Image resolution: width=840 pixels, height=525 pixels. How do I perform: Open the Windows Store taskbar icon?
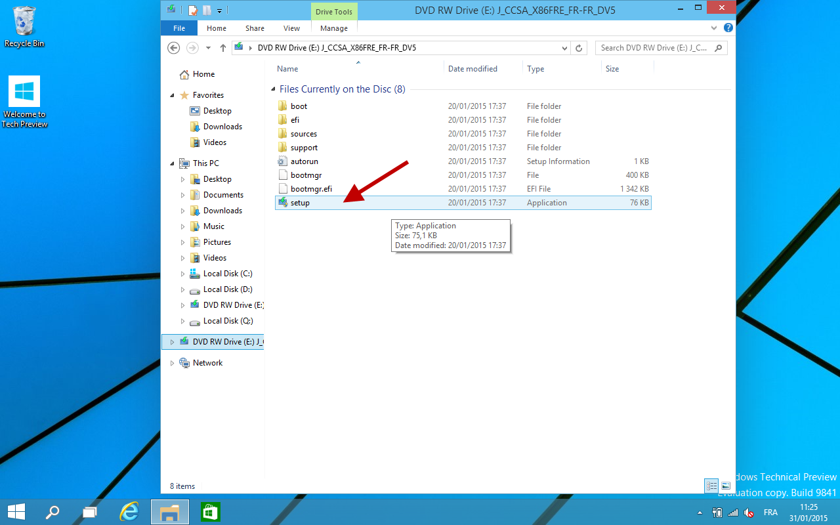pos(210,512)
